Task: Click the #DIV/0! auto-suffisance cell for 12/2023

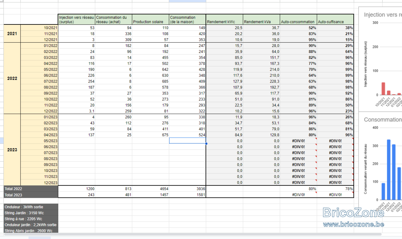Action: click(x=335, y=182)
